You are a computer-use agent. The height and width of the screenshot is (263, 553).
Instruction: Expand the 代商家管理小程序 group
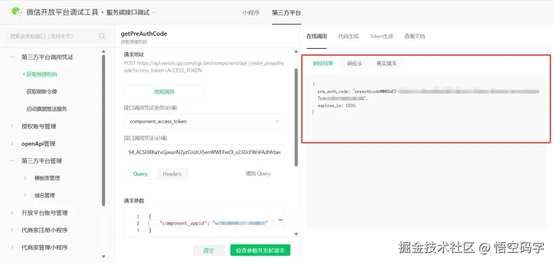click(12, 247)
